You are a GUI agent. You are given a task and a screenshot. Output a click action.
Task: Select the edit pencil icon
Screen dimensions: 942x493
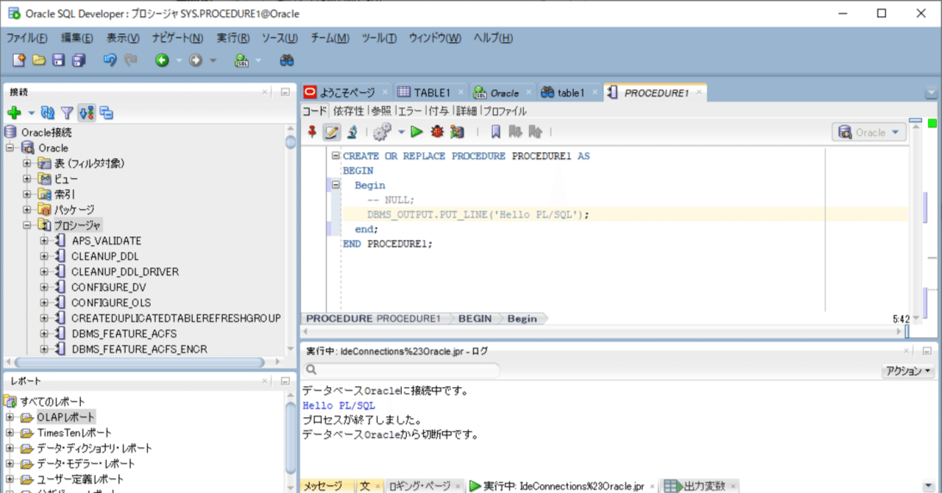(x=332, y=131)
